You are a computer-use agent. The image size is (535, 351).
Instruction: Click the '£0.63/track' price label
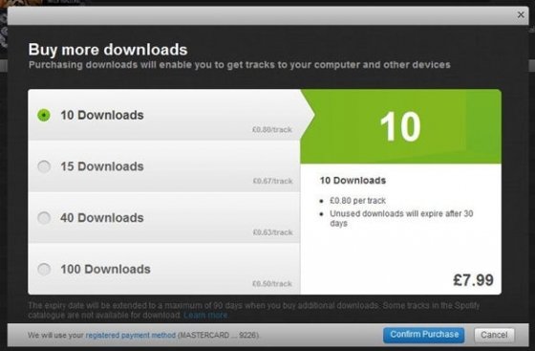tap(272, 232)
